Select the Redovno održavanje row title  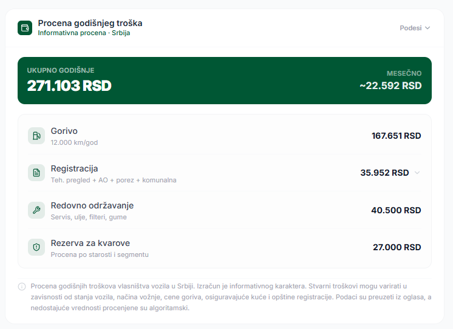[x=92, y=205]
